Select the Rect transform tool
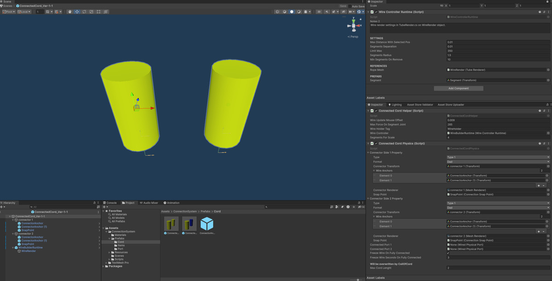552x281 pixels. (x=98, y=11)
